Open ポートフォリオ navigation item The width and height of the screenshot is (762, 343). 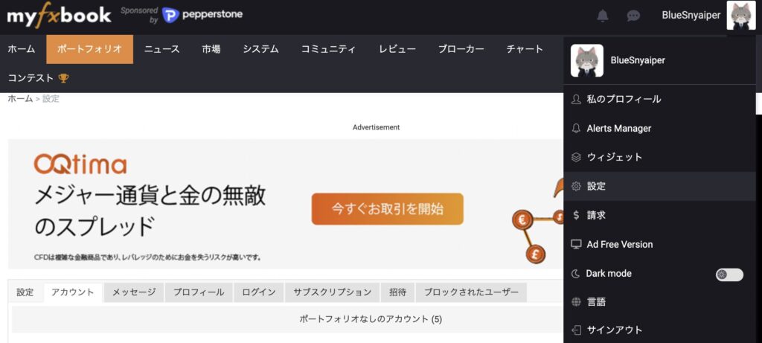[x=90, y=49]
